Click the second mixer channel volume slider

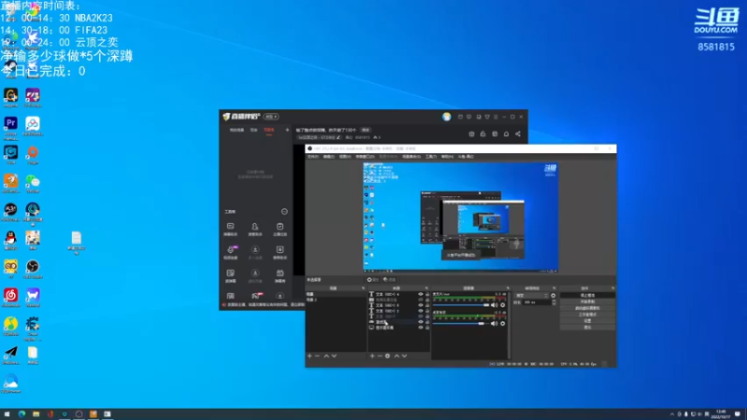[x=461, y=323]
